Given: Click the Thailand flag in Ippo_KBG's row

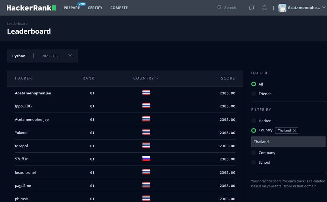Looking at the screenshot, I should click(x=146, y=106).
